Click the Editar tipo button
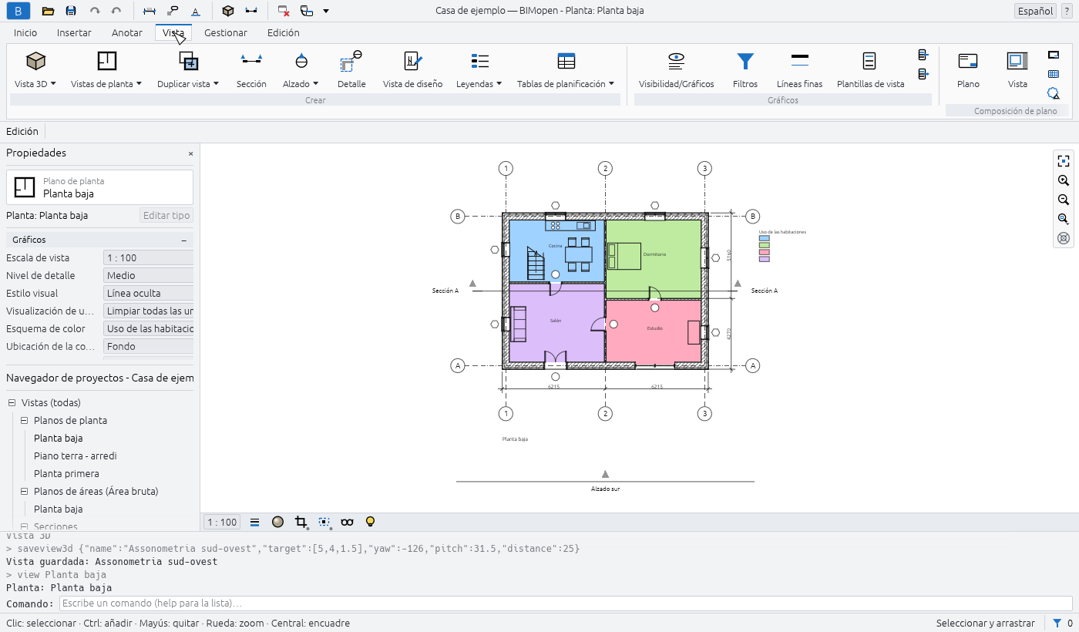Viewport: 1079px width, 632px height. 166,216
